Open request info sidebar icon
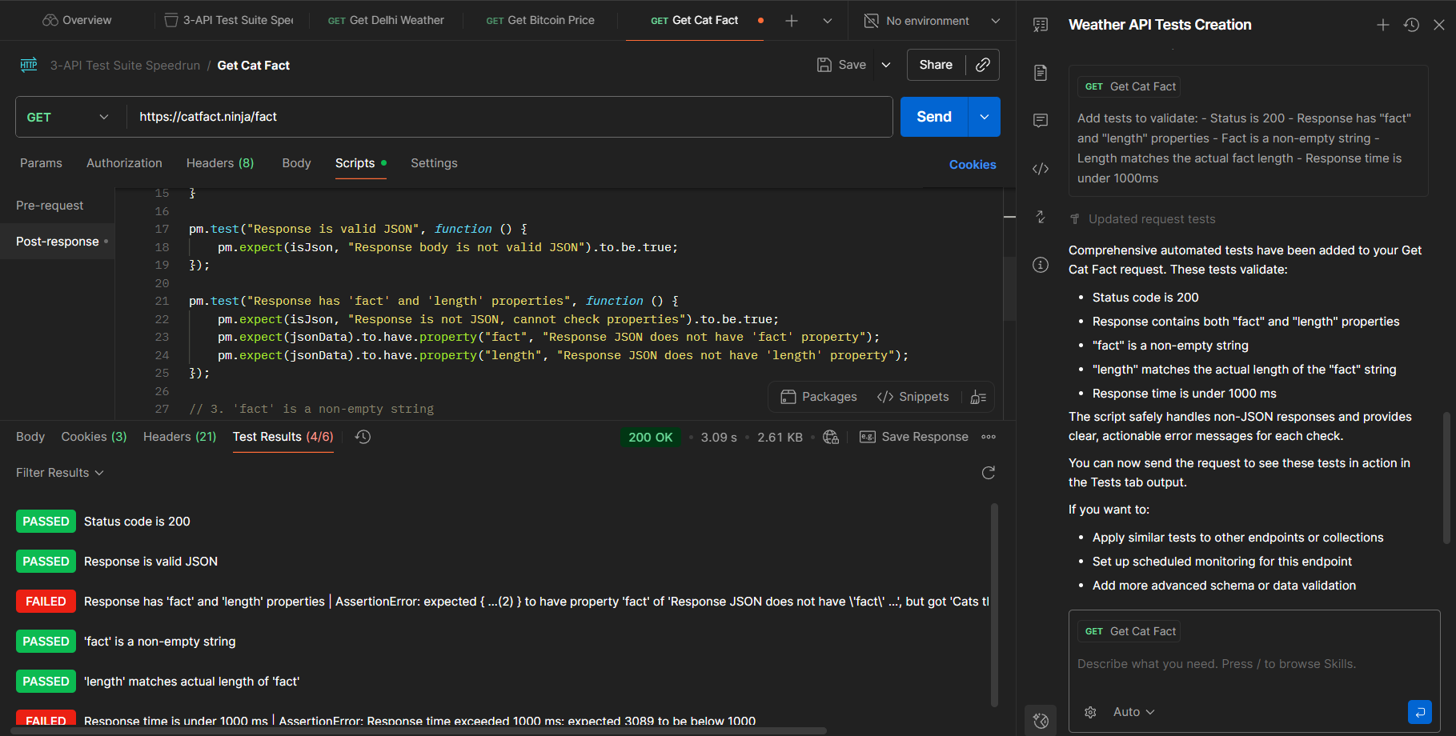 (x=1041, y=265)
